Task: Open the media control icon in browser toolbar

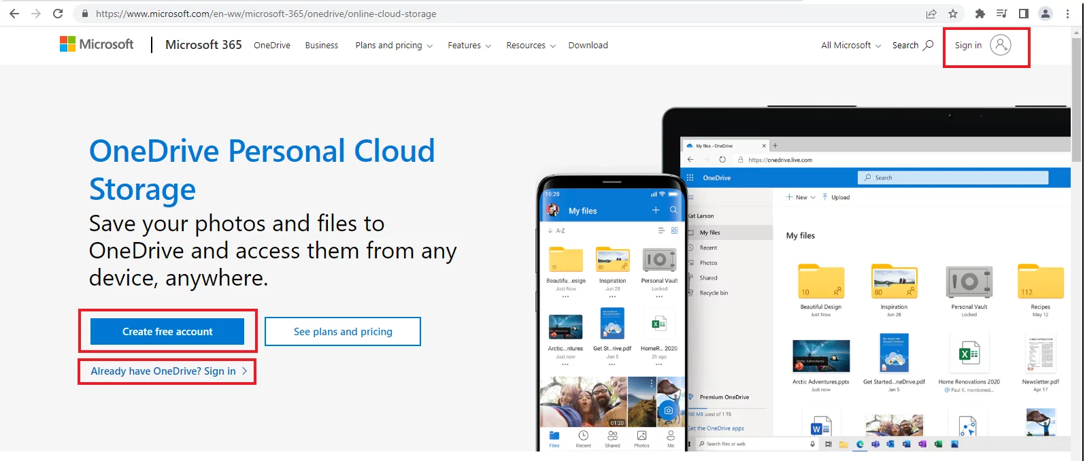Action: click(x=1002, y=14)
